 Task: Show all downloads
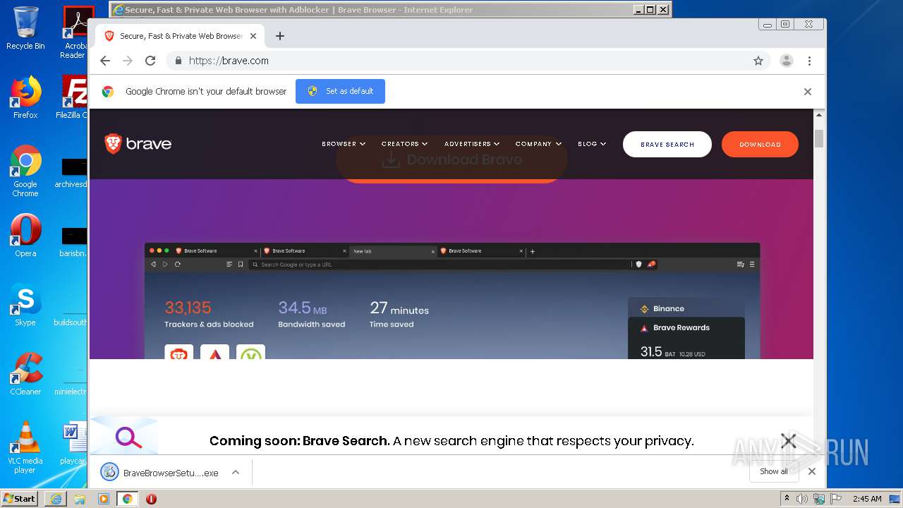(774, 471)
